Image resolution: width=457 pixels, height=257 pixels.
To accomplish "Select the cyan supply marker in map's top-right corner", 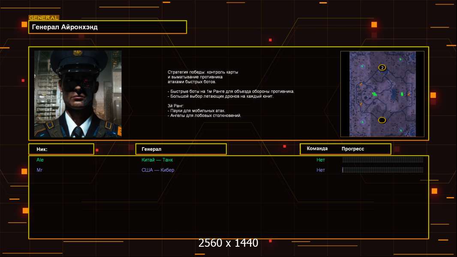I will 400,60.
